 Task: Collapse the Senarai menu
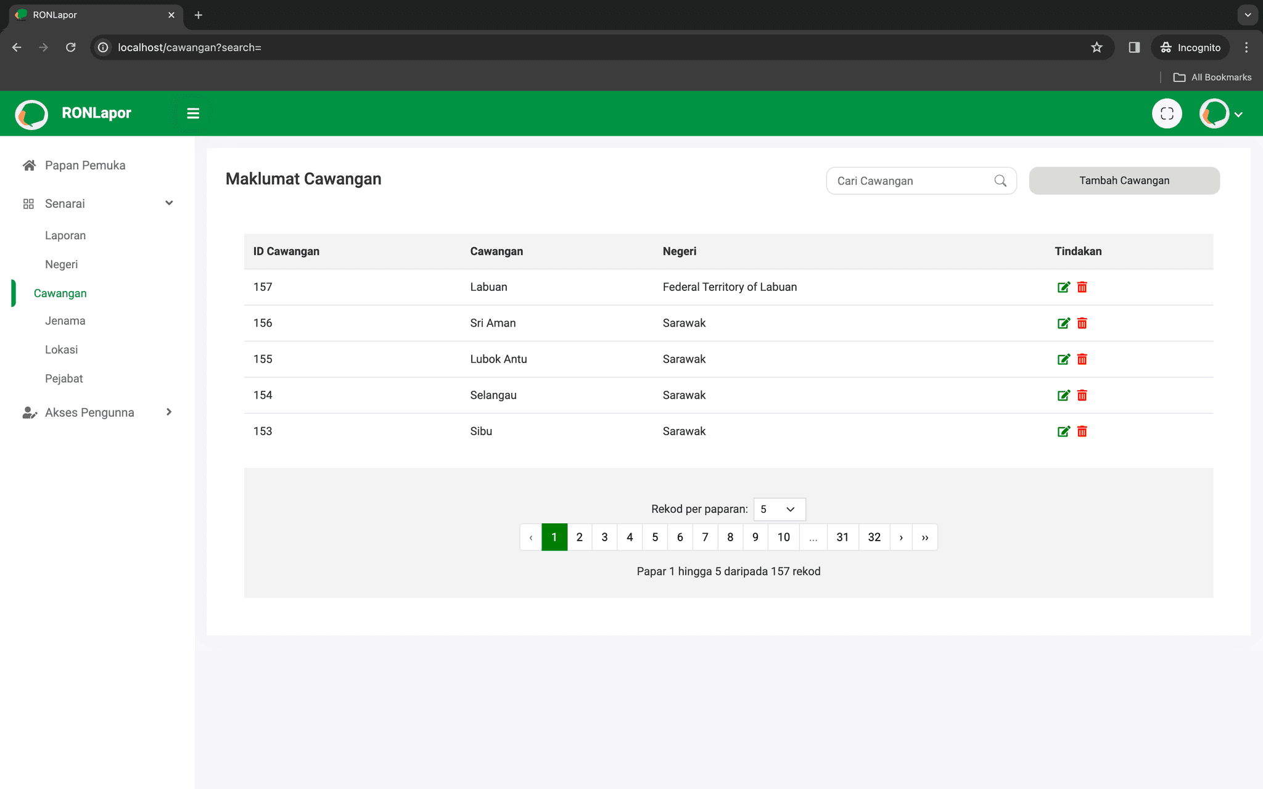coord(169,203)
